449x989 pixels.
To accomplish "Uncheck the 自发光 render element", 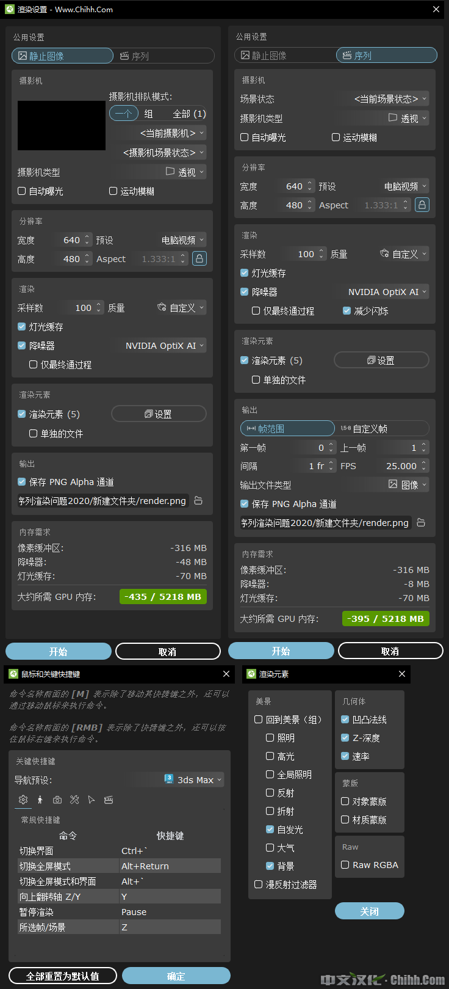I will 270,830.
